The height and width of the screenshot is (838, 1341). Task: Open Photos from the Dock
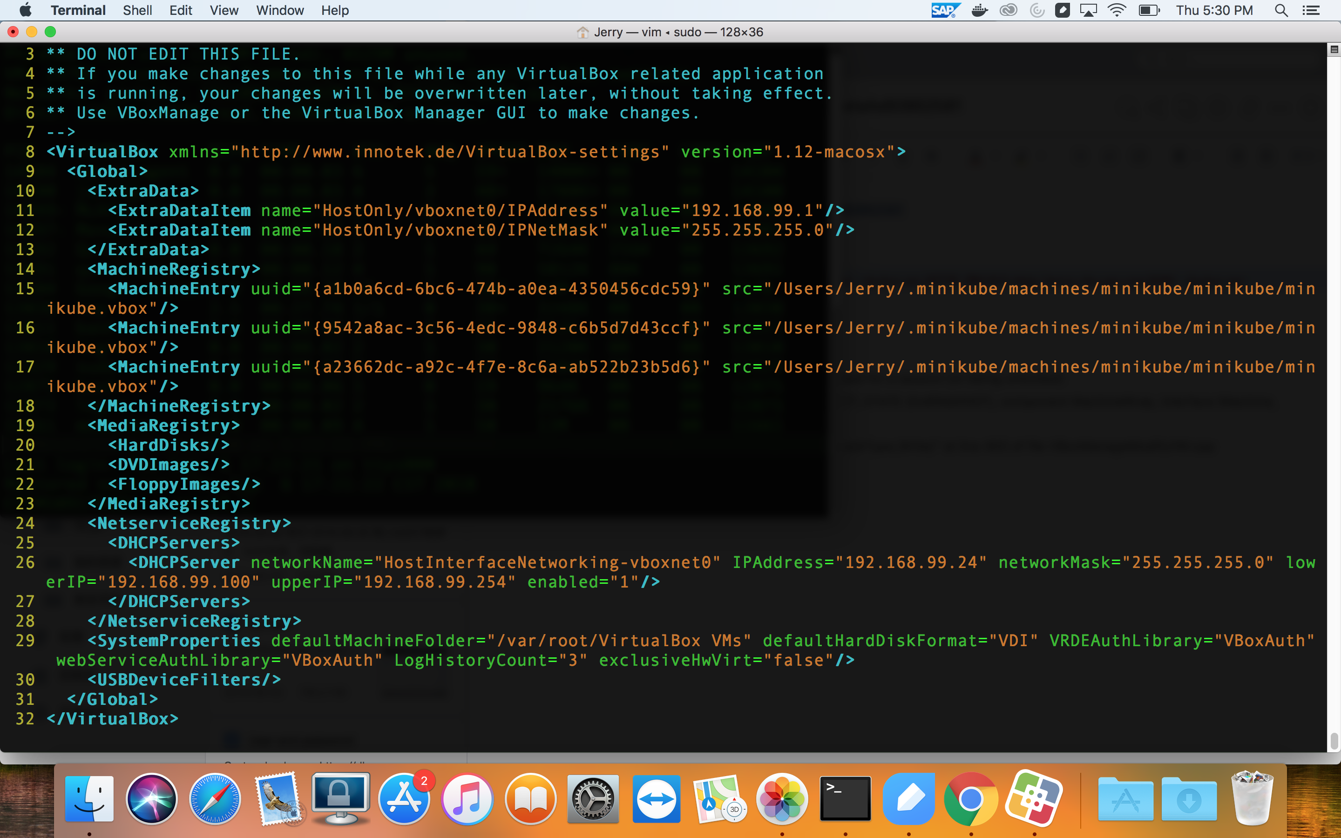[x=783, y=798]
